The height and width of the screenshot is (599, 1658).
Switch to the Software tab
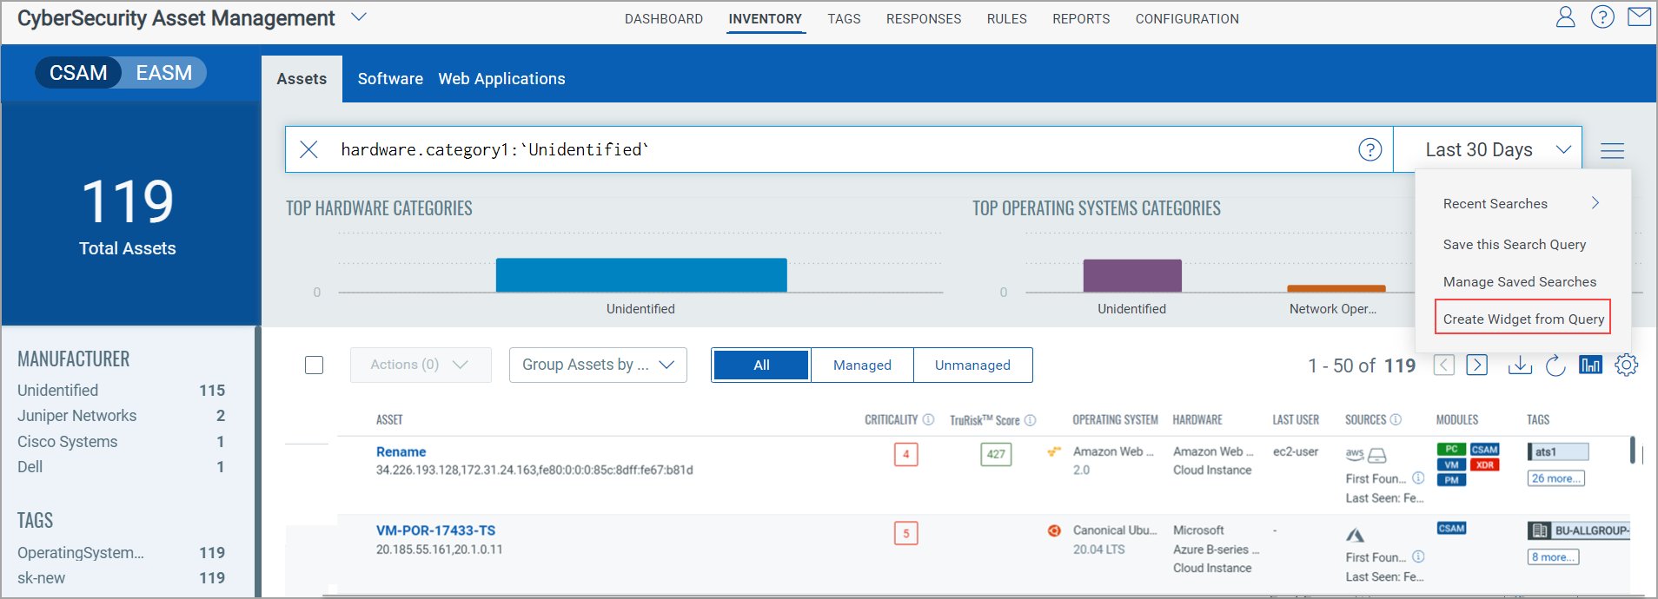coord(390,79)
